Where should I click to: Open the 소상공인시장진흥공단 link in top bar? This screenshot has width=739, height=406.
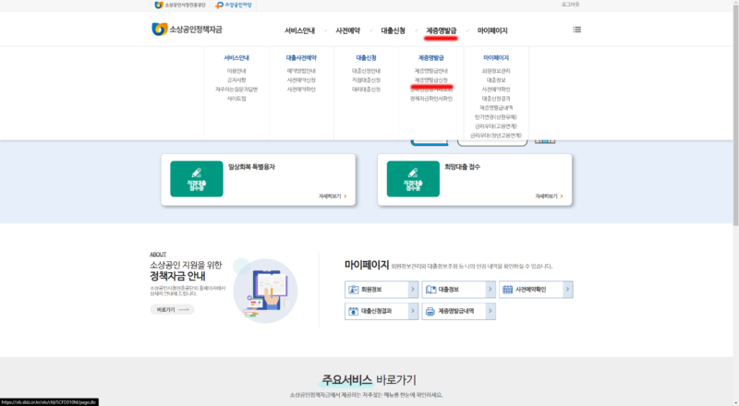pyautogui.click(x=180, y=5)
